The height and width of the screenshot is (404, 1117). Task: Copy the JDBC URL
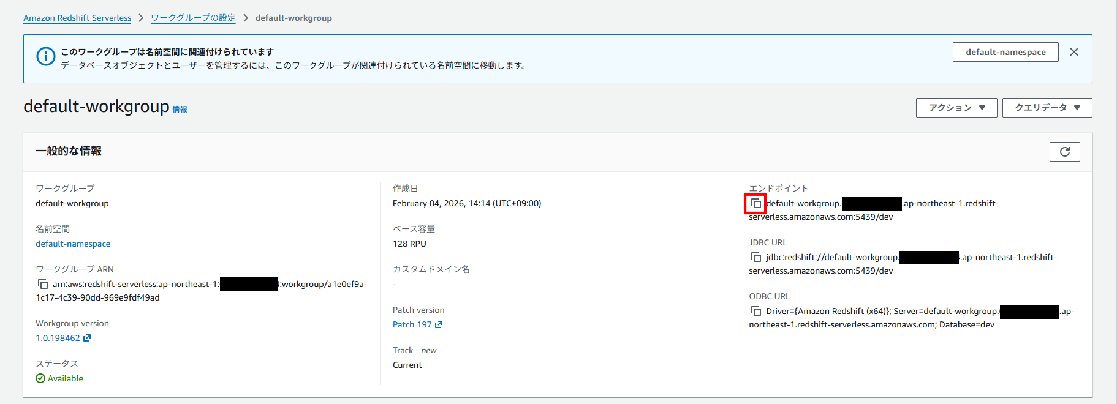coord(756,257)
